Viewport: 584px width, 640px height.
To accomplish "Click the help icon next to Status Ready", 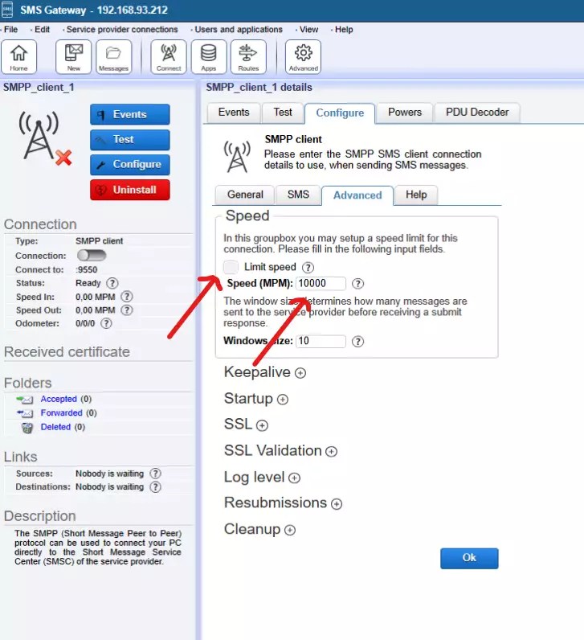I will (x=112, y=283).
